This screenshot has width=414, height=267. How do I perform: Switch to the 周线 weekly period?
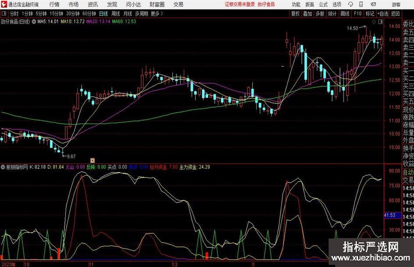116,14
